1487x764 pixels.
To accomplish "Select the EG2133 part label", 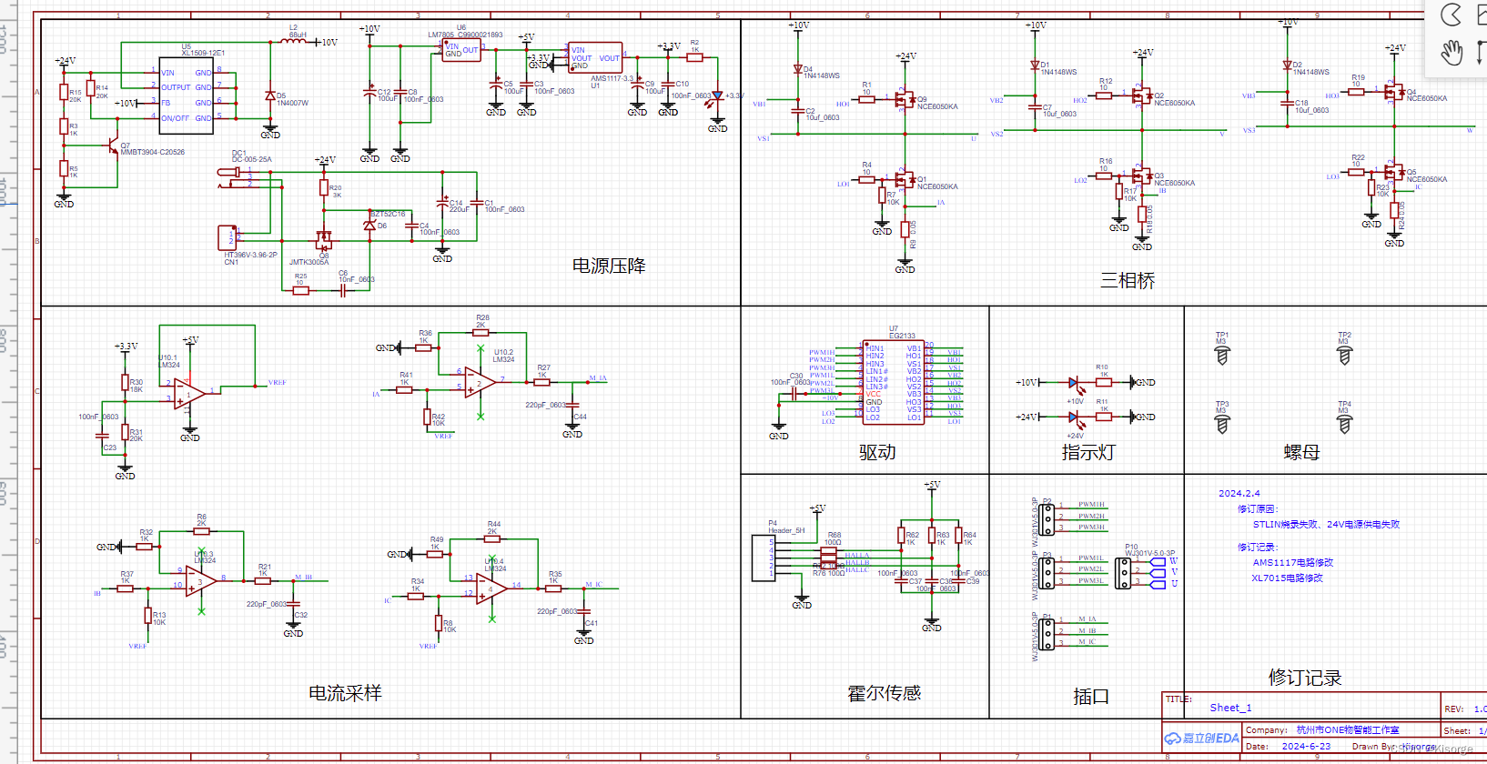I will pyautogui.click(x=902, y=336).
